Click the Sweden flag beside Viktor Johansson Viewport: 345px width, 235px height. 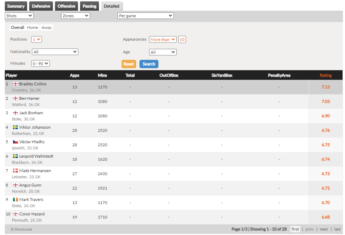point(15,127)
